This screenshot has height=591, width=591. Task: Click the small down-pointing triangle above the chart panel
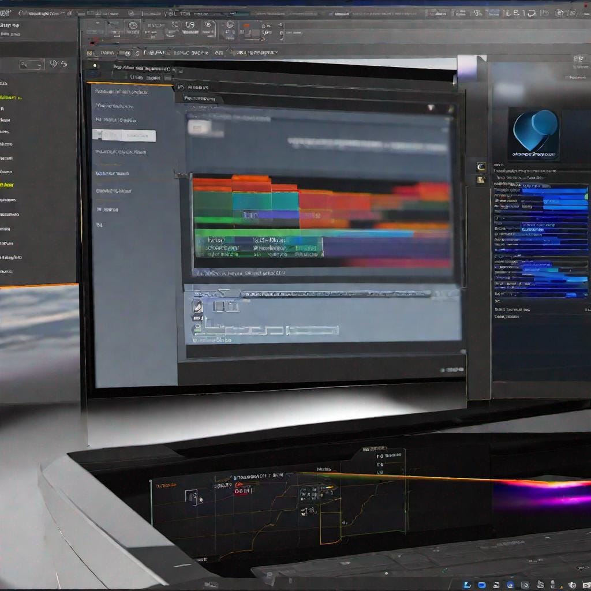click(x=431, y=108)
